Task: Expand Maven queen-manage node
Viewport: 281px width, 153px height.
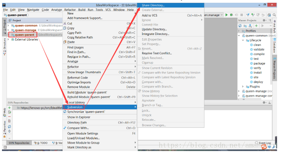Action: pos(239,91)
